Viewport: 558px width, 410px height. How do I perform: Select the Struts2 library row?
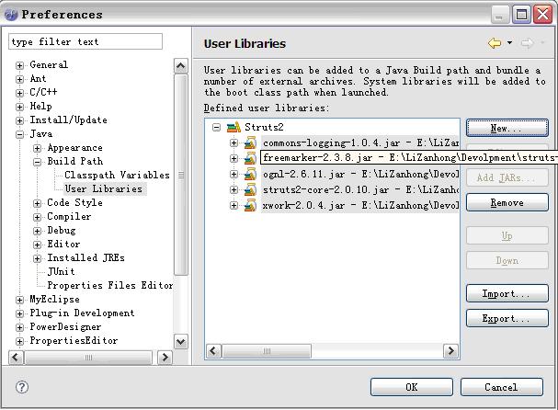pyautogui.click(x=264, y=127)
